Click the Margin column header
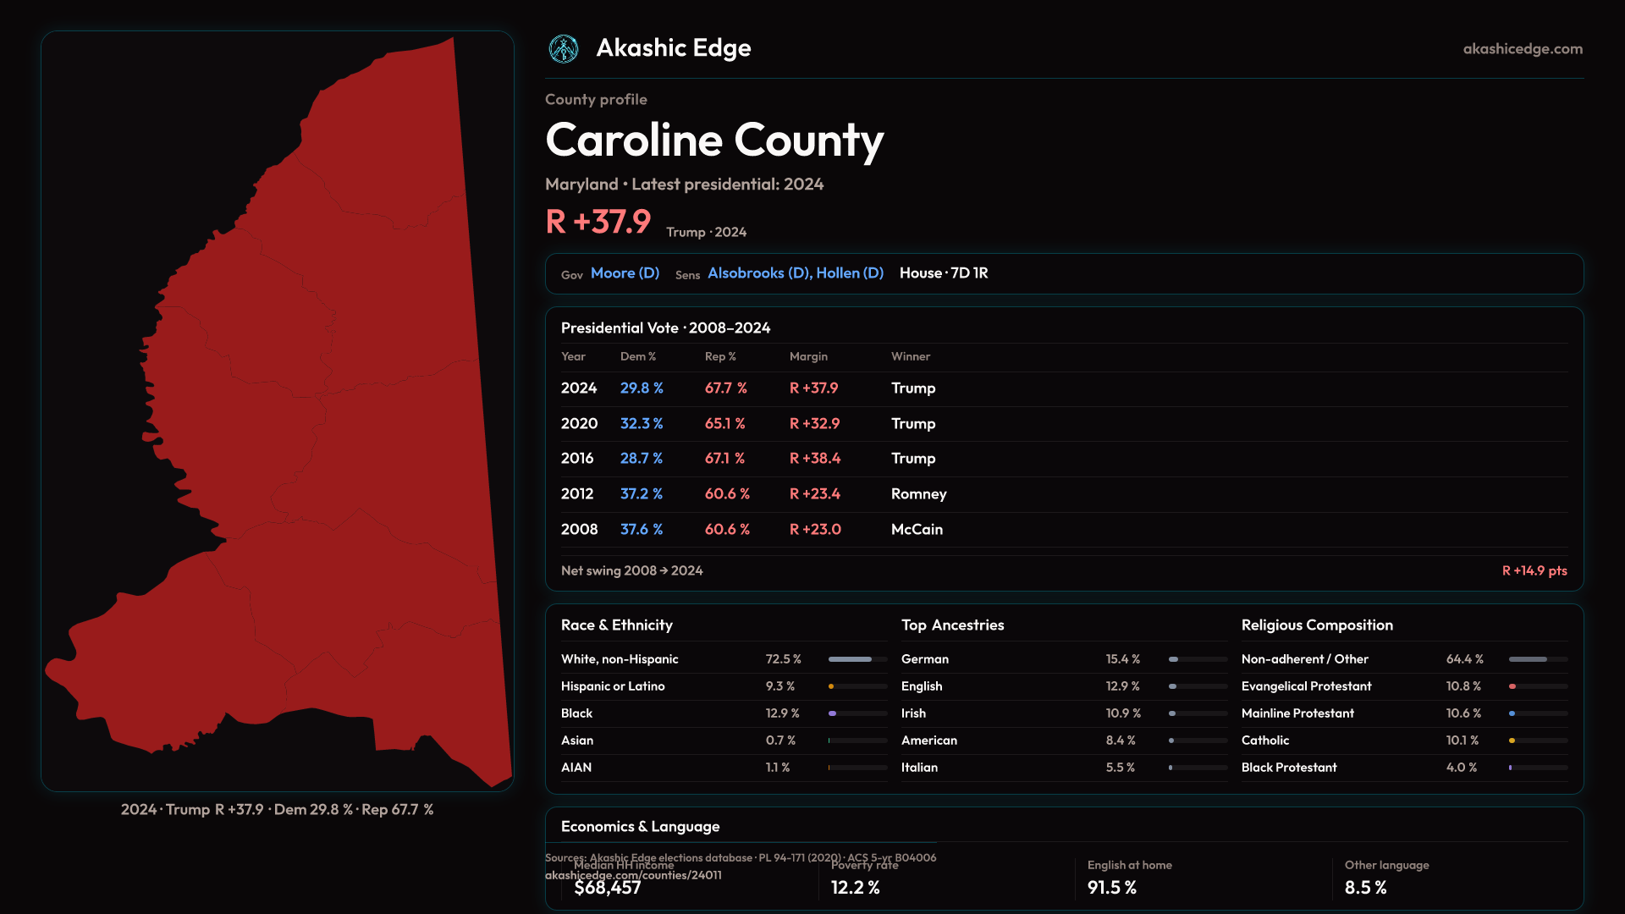The image size is (1625, 914). pyautogui.click(x=808, y=357)
